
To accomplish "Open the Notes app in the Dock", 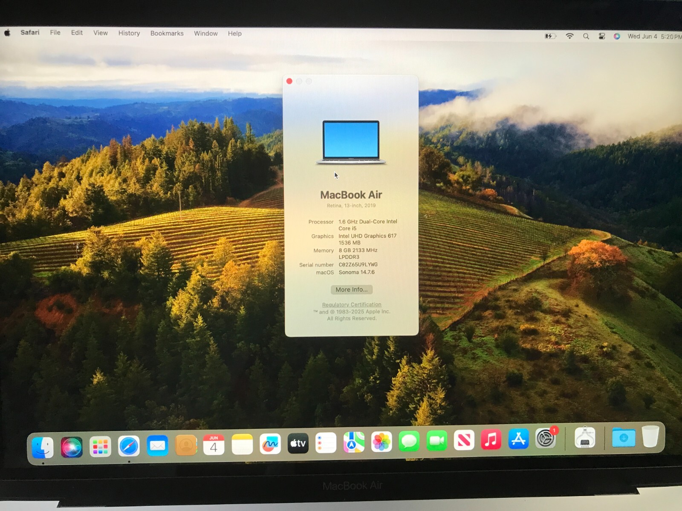I will pyautogui.click(x=242, y=444).
